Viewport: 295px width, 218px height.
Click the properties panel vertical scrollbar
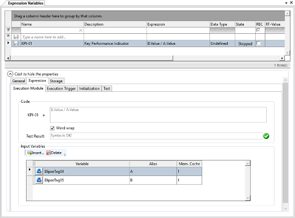tap(285, 143)
